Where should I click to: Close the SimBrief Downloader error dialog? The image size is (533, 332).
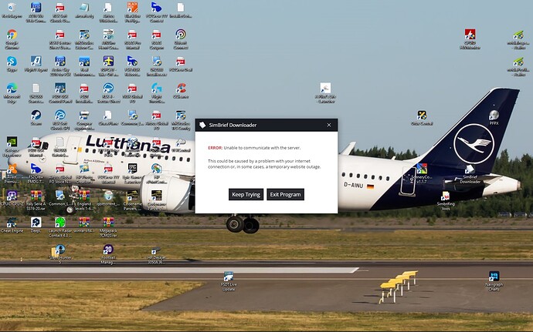coord(329,125)
